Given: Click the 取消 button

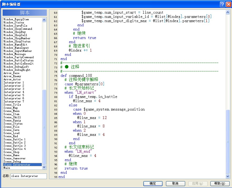Looking at the screenshot, I should click(175, 184).
